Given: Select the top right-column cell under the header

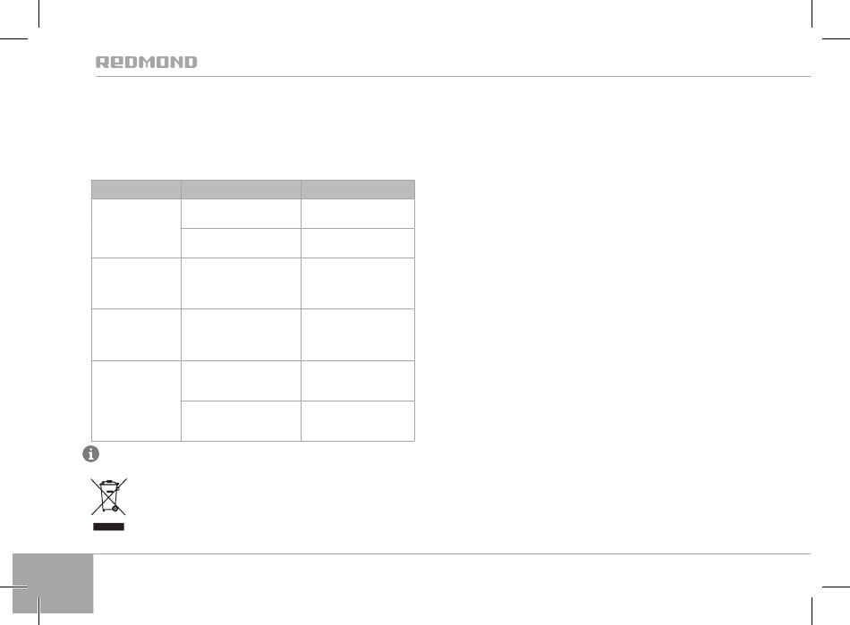Looking at the screenshot, I should 358,214.
